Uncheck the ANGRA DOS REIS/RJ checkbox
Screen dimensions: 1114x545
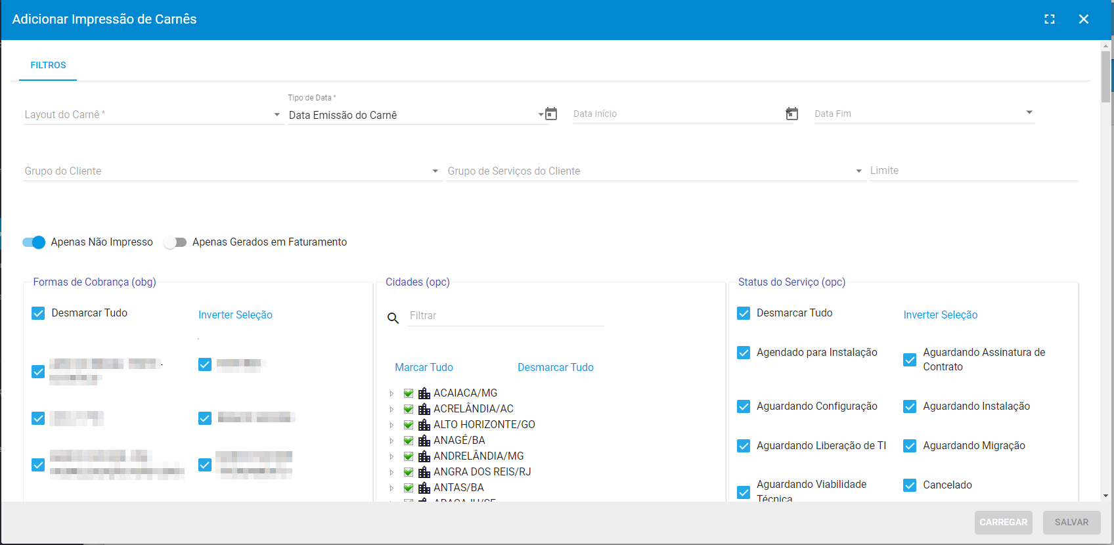pyautogui.click(x=408, y=472)
